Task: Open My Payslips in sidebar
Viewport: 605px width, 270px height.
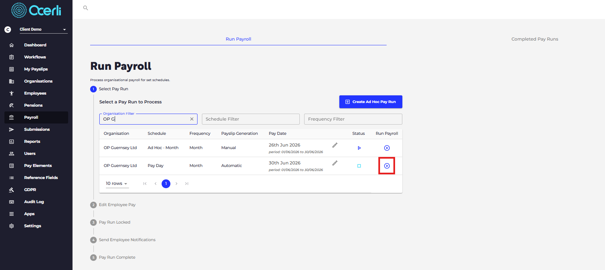Action: pyautogui.click(x=36, y=69)
